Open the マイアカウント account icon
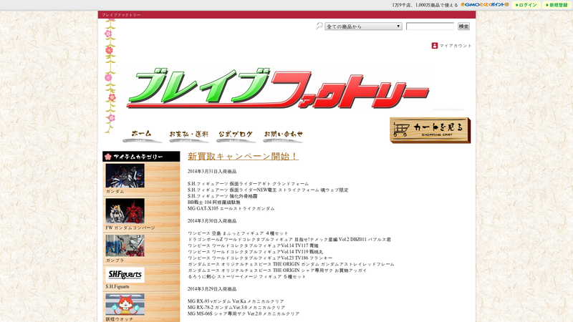This screenshot has width=573, height=322. click(x=435, y=46)
